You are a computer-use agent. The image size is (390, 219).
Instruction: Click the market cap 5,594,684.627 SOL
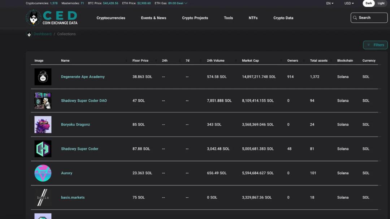point(258,173)
